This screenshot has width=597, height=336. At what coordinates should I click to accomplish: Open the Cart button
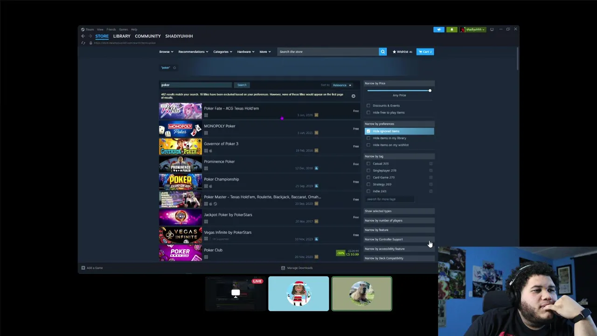coord(425,52)
